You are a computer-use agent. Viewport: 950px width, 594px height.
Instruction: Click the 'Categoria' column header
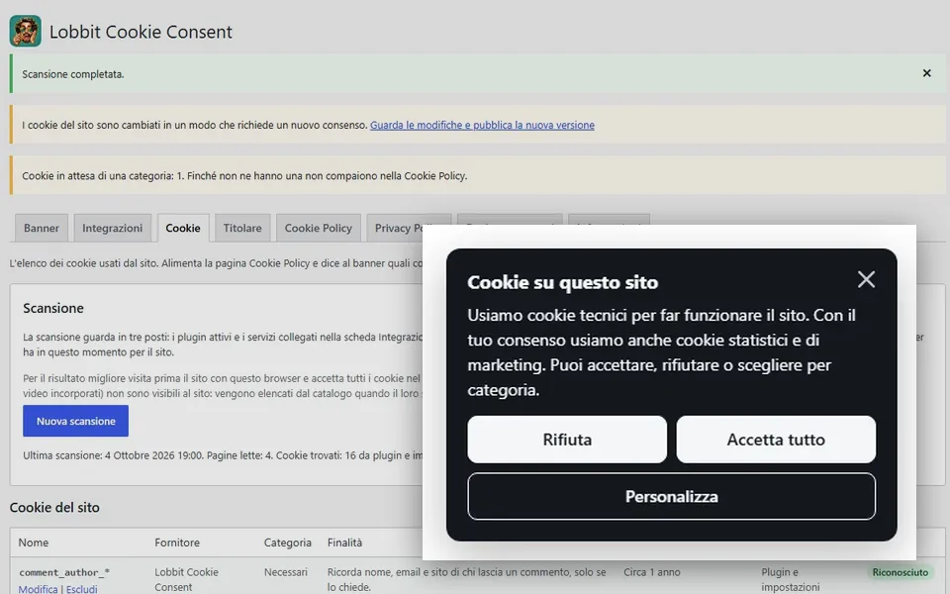287,543
